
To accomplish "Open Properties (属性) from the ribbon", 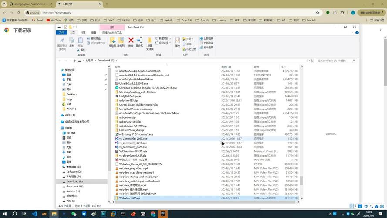I will [x=178, y=42].
